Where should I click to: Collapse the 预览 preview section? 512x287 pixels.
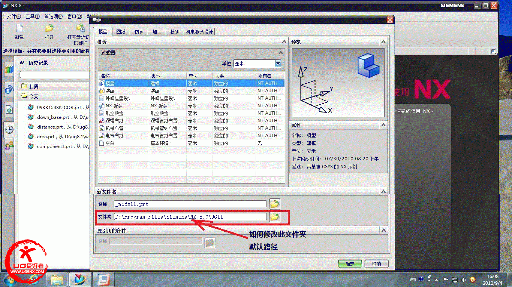383,41
